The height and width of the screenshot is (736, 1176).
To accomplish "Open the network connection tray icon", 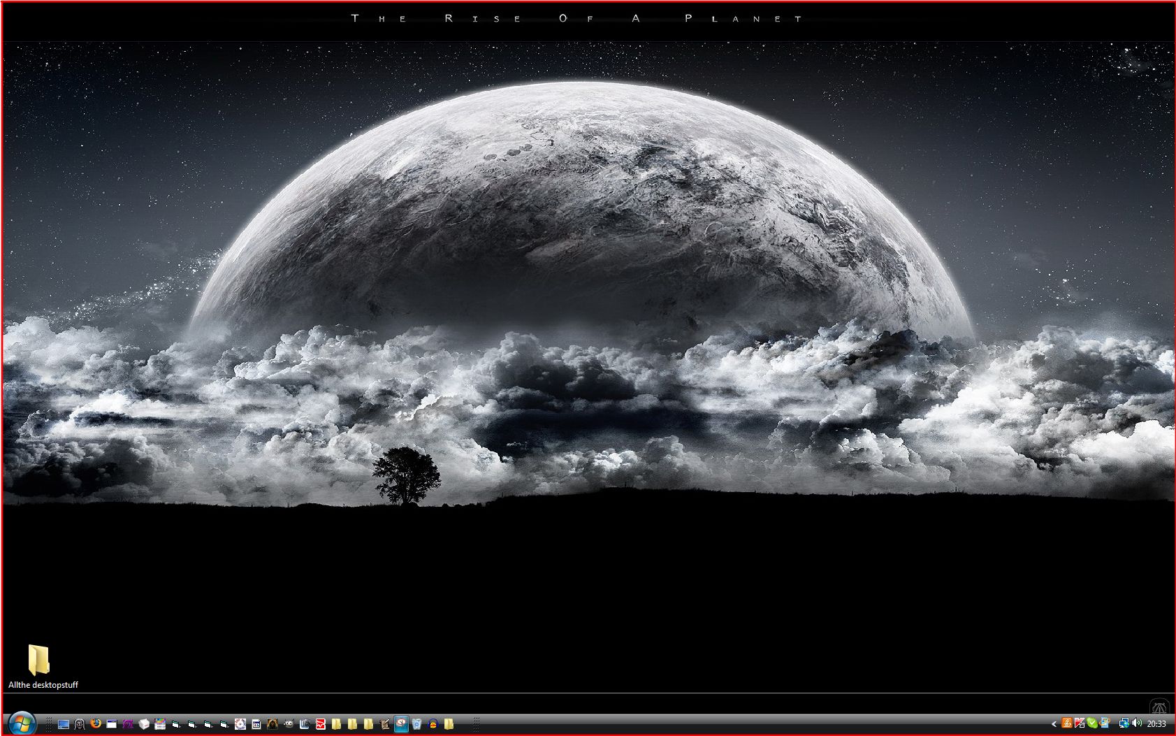I will pyautogui.click(x=1124, y=723).
